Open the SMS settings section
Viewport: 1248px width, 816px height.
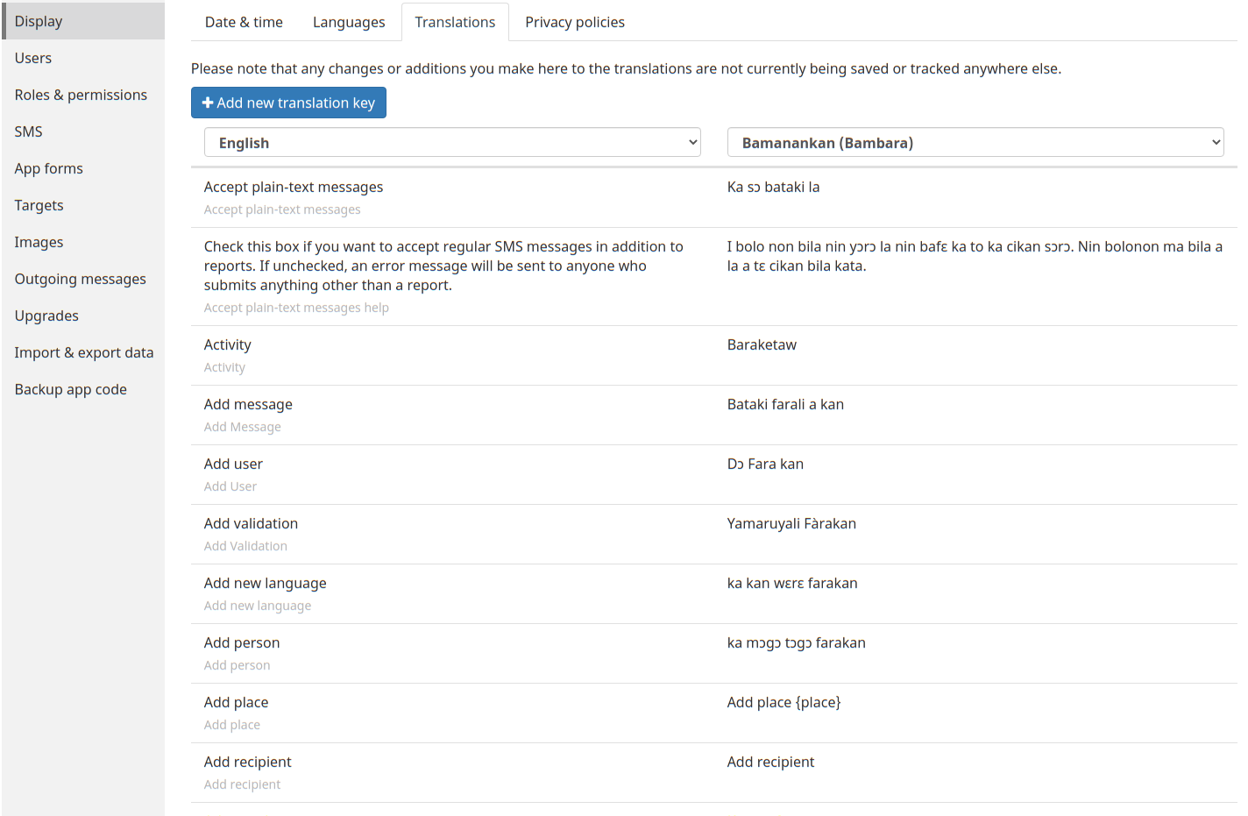point(28,131)
